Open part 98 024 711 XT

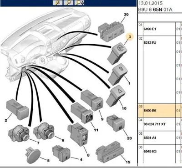coord(155,124)
